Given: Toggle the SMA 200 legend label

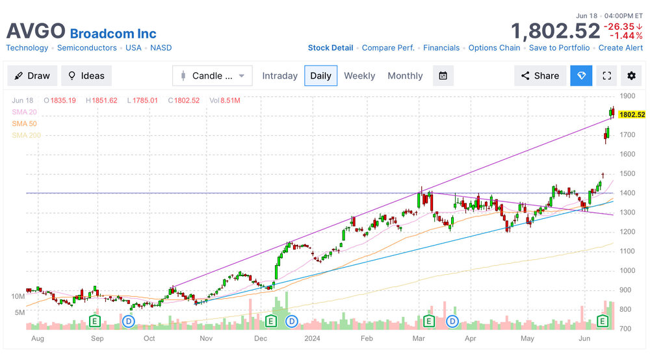Looking at the screenshot, I should click(26, 134).
